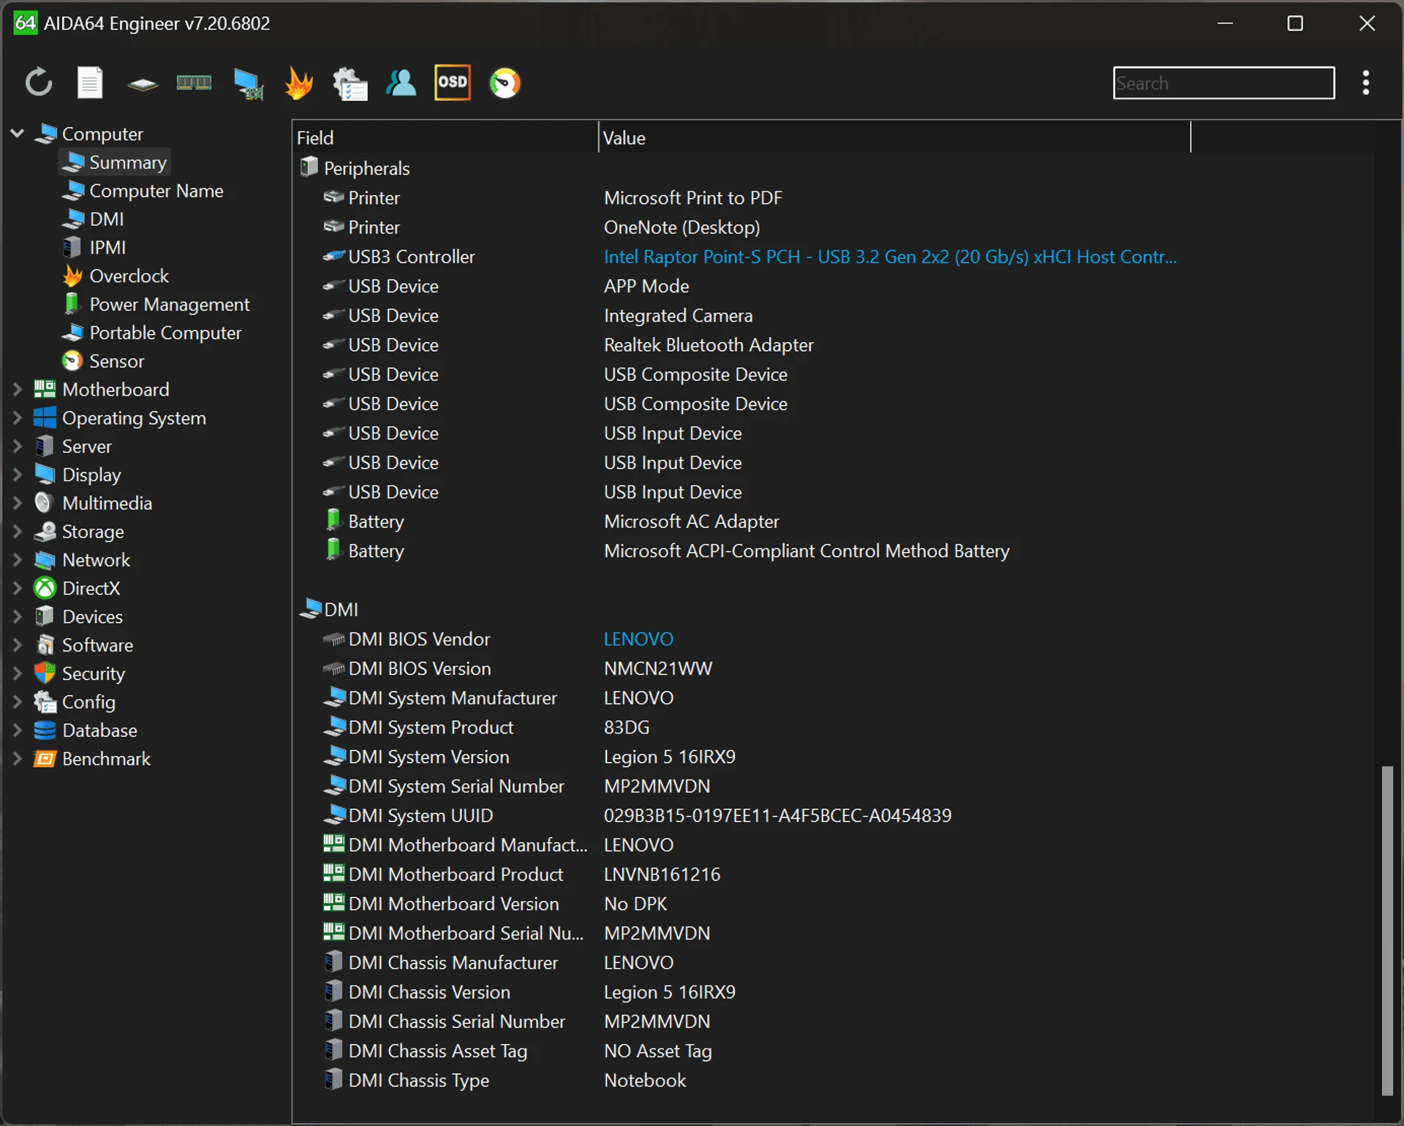Click the network monitor toolbar icon
The height and width of the screenshot is (1126, 1404).
(248, 83)
